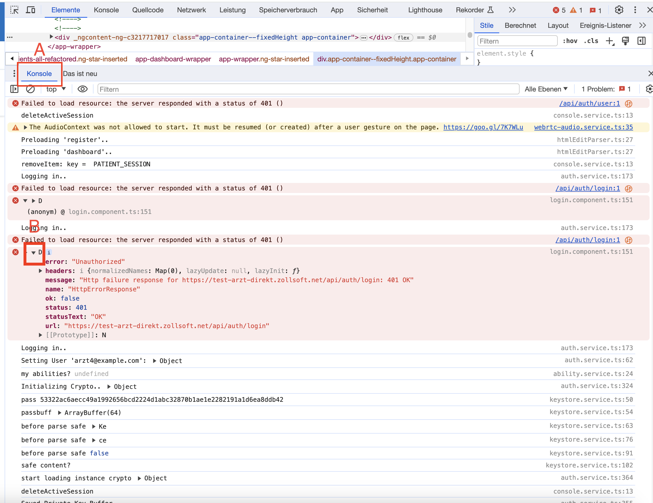The height and width of the screenshot is (503, 653).
Task: Open the drawer three-dot menu
Action: pyautogui.click(x=14, y=73)
